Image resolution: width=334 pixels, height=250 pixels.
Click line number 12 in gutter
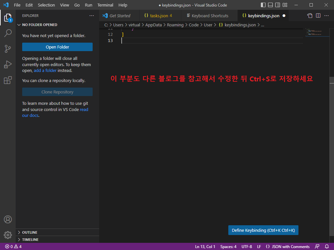pyautogui.click(x=110, y=34)
